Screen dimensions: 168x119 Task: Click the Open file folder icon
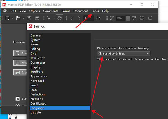point(18,18)
